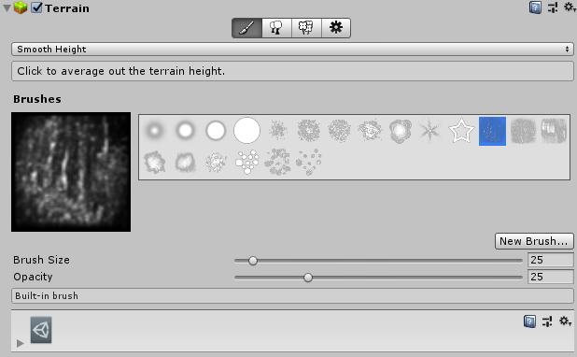Screen dimensions: 577x357
Task: Open presets for the Terrain component
Action: [553, 7]
